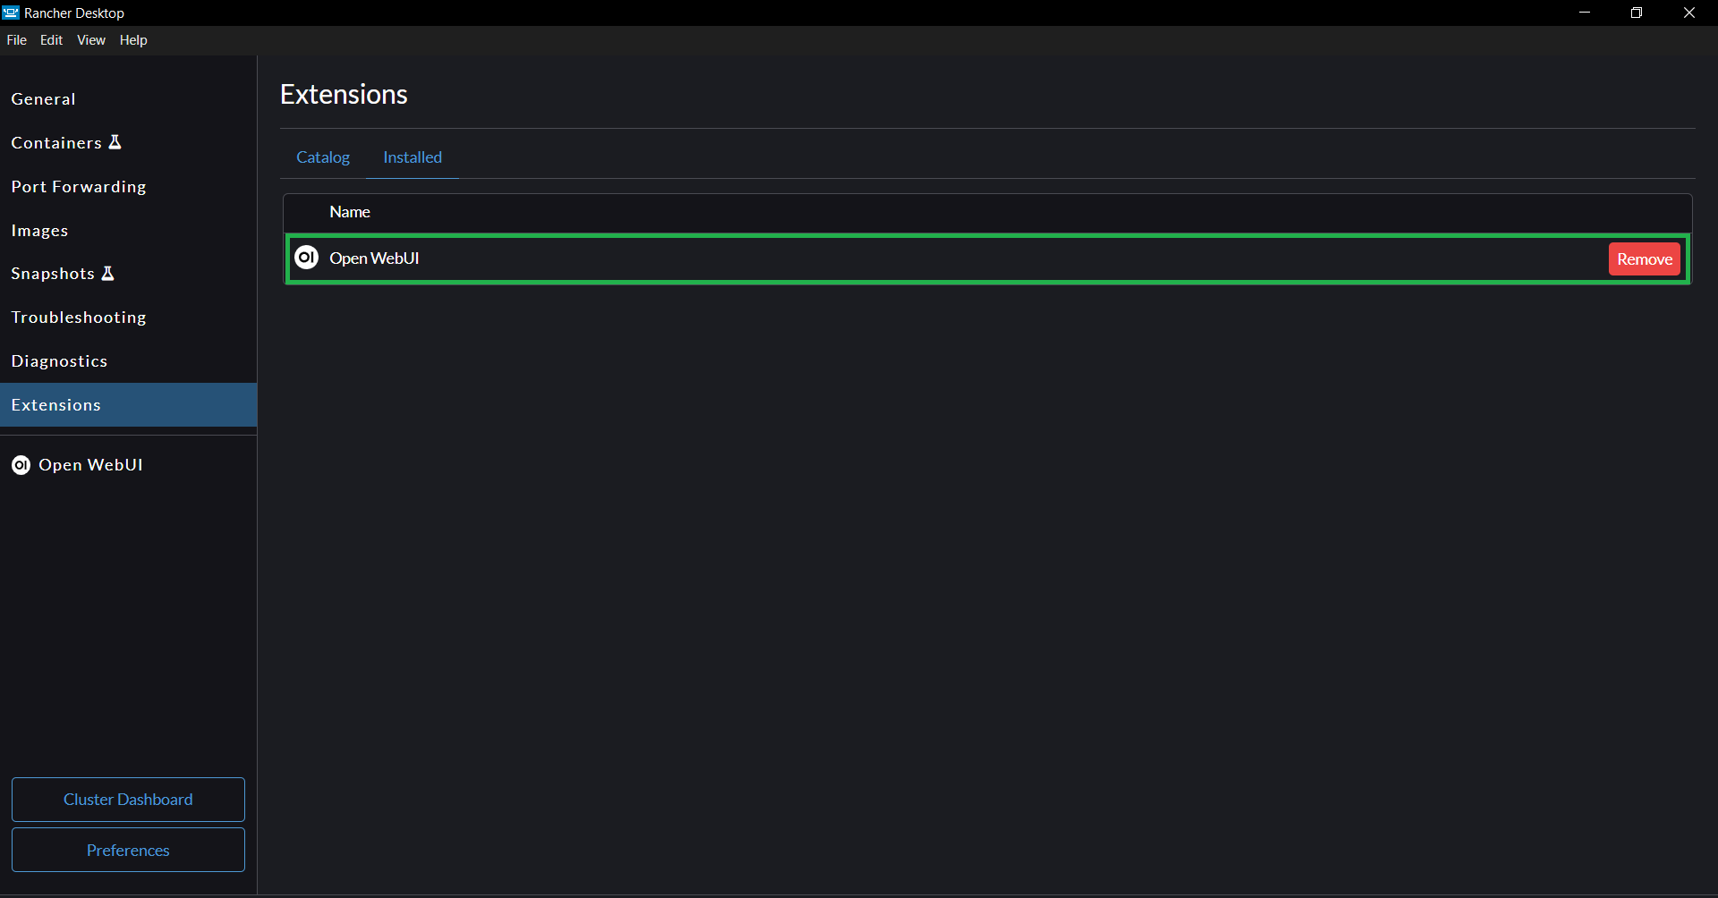Remove the Open WebUI extension
Image resolution: width=1718 pixels, height=898 pixels.
[x=1645, y=259]
